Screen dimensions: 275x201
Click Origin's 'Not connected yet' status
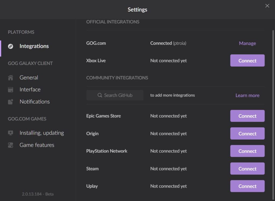pyautogui.click(x=168, y=134)
